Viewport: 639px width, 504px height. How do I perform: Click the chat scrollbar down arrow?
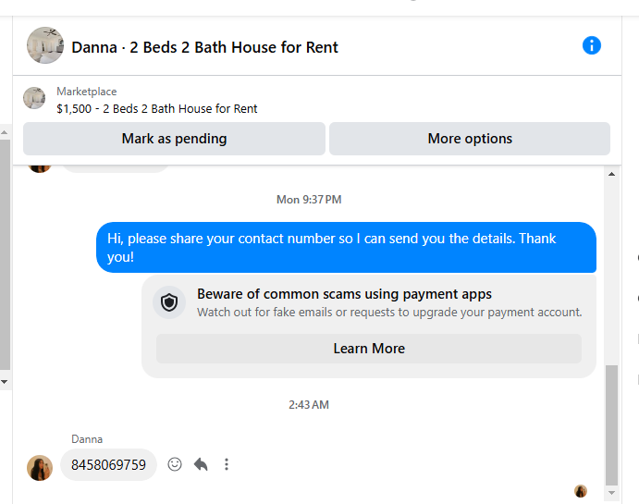[611, 493]
